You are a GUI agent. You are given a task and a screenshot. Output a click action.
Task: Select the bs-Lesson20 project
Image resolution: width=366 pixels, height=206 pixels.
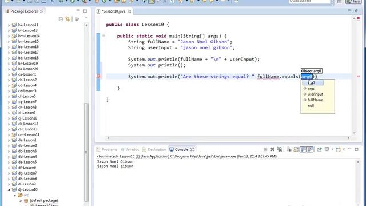[x=28, y=69]
